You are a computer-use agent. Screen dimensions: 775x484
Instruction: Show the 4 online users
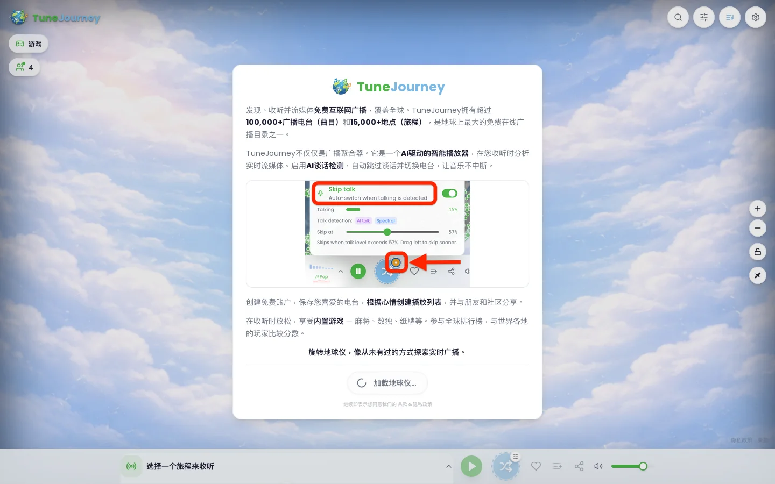point(24,67)
